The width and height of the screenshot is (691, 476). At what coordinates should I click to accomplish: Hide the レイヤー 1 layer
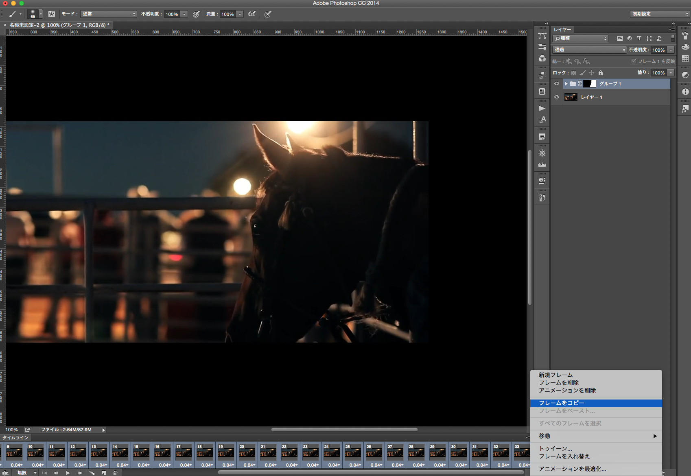[x=557, y=97]
